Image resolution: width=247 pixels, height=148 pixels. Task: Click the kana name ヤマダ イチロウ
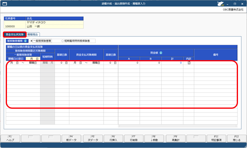(36, 22)
